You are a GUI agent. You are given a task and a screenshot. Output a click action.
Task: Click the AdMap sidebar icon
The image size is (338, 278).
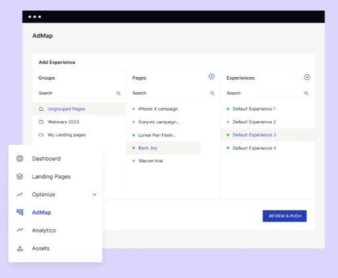(20, 212)
